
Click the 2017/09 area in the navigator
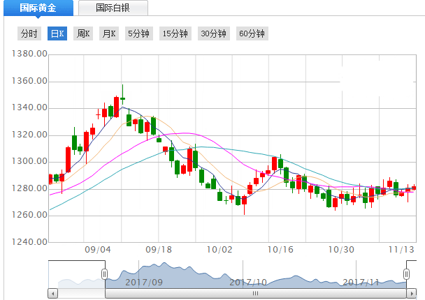(143, 282)
